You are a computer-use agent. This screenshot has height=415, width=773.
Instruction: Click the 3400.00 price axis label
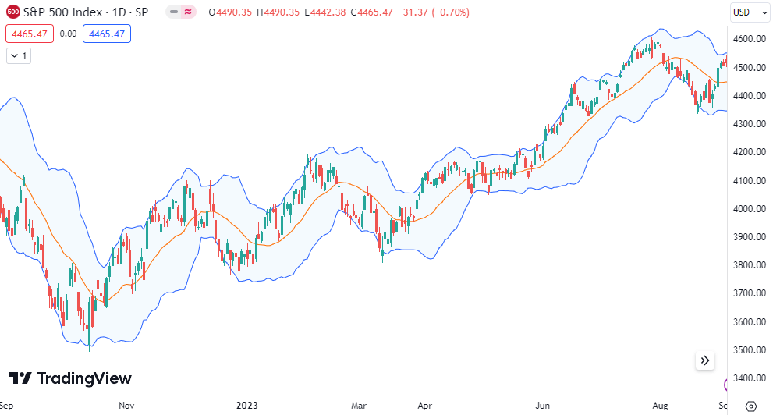(750, 378)
